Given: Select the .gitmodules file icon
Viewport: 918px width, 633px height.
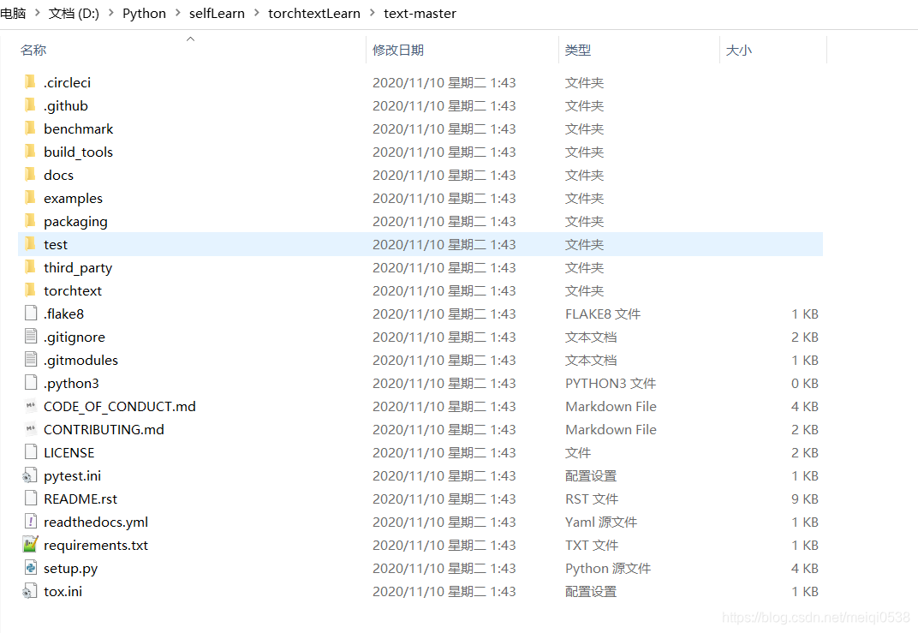Looking at the screenshot, I should 31,360.
